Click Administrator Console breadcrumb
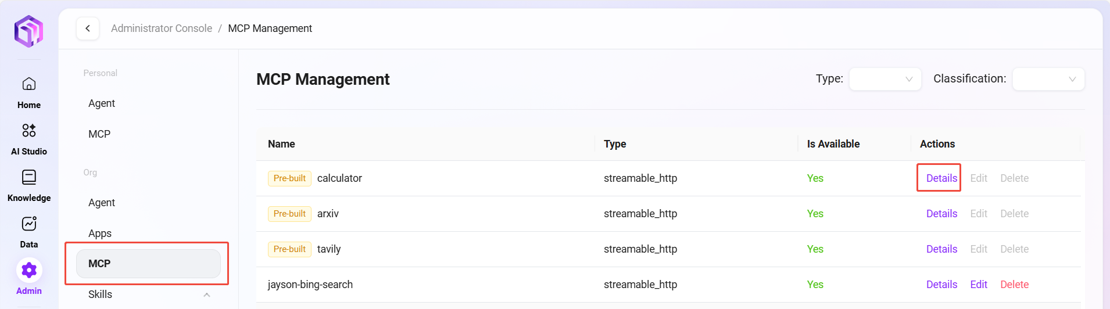 pyautogui.click(x=162, y=28)
